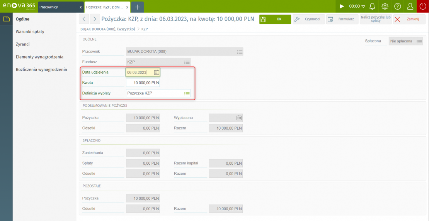429x221 pixels.
Task: Open the user profile icon
Action: 410,6
